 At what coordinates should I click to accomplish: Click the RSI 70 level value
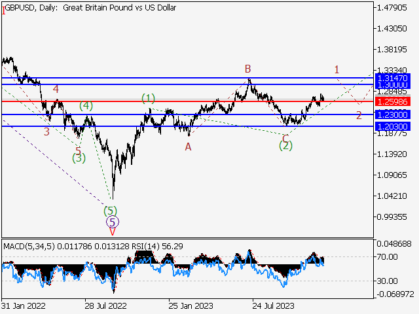[384, 256]
